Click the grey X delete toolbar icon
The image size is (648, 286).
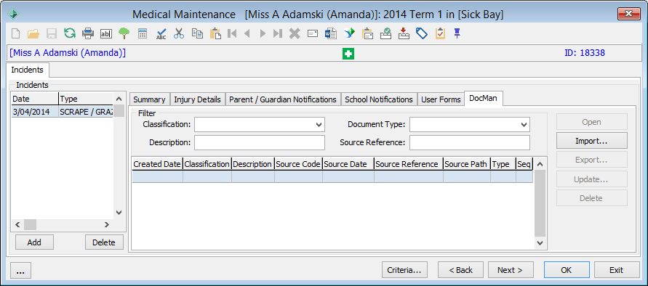click(x=295, y=34)
